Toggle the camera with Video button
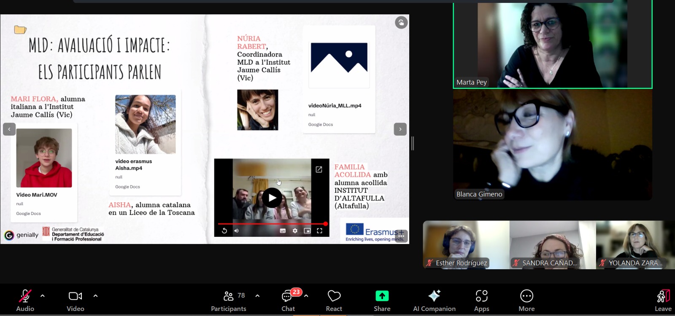The width and height of the screenshot is (675, 316). tap(76, 300)
